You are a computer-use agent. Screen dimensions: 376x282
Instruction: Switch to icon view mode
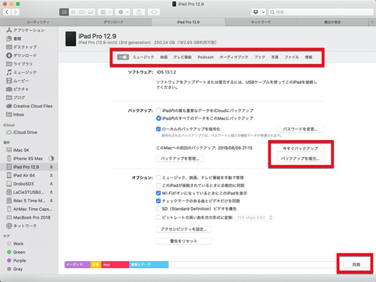[x=64, y=12]
